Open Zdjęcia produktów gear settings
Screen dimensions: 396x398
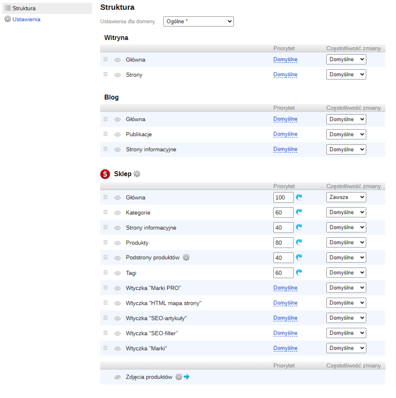[x=179, y=377]
